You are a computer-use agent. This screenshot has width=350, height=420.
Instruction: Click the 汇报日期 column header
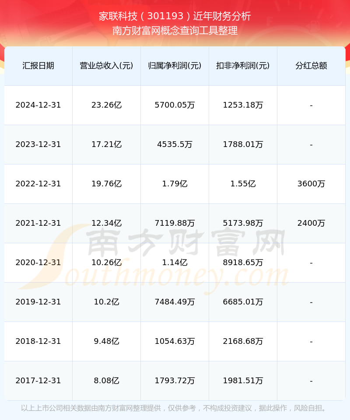38,66
